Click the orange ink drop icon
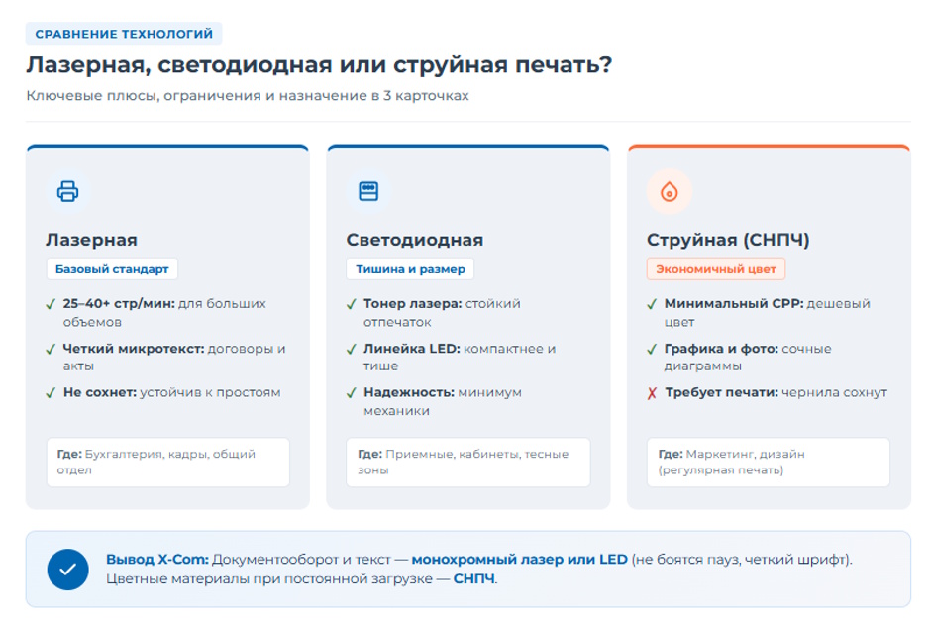Image resolution: width=931 pixels, height=625 pixels. point(670,191)
